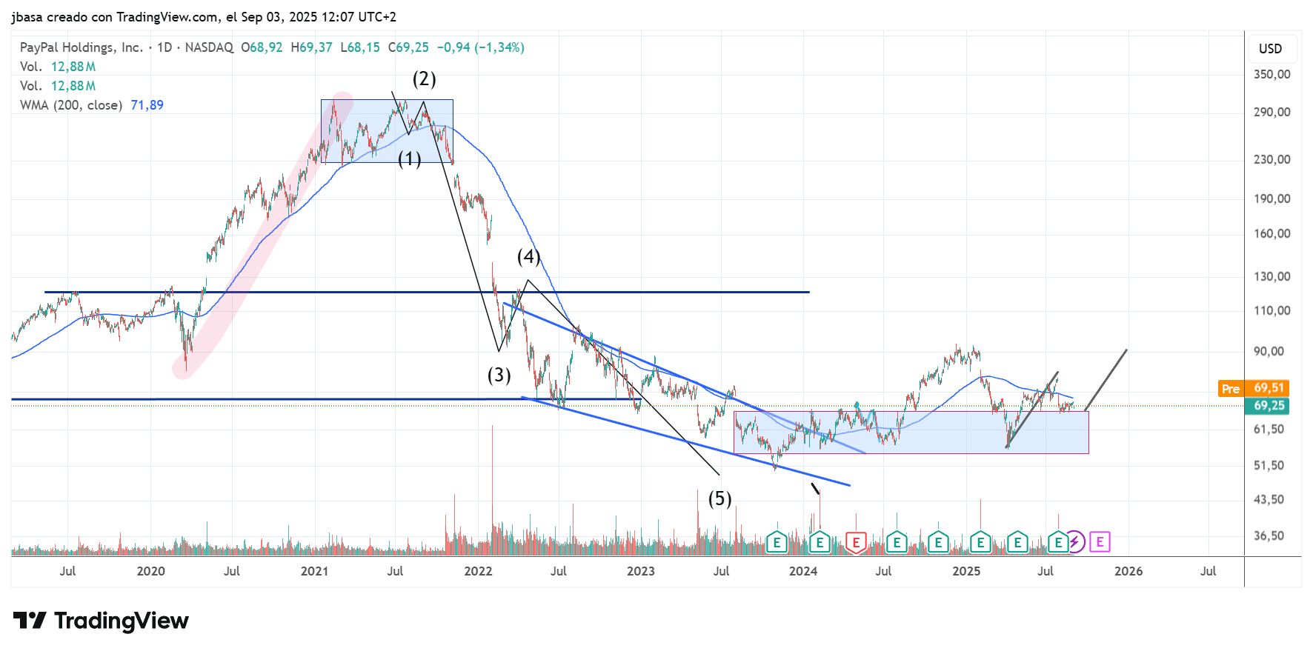Click the 90,00 price axis label

[x=1269, y=351]
